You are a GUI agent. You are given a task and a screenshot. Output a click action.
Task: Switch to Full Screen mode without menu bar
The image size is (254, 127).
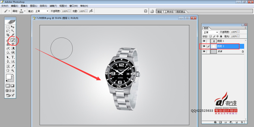click(x=13, y=91)
